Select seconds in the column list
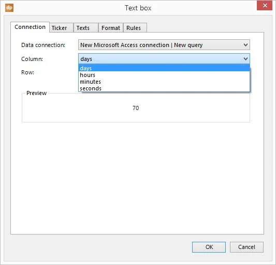 click(x=164, y=88)
